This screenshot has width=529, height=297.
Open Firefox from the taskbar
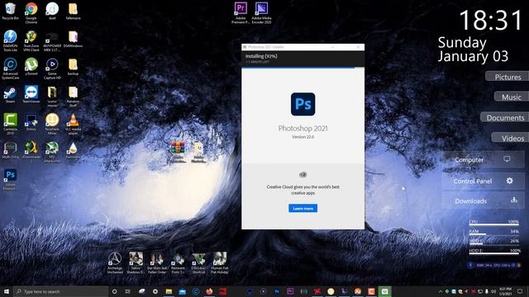point(209,291)
